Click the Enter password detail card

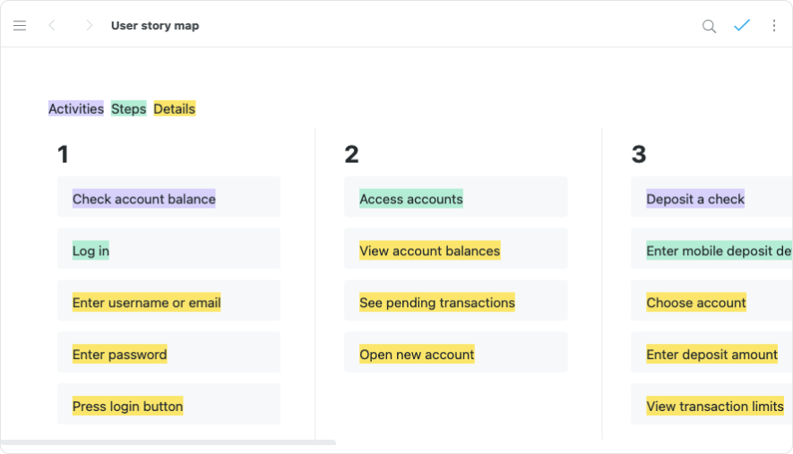[x=168, y=355]
